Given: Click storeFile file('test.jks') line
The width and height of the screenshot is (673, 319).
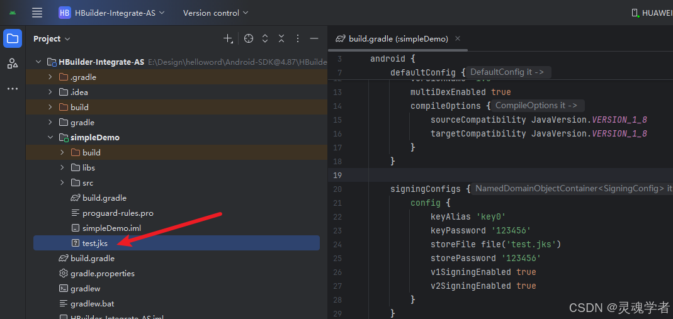Looking at the screenshot, I should point(495,244).
